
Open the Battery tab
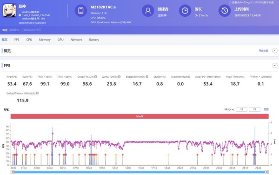(x=94, y=40)
